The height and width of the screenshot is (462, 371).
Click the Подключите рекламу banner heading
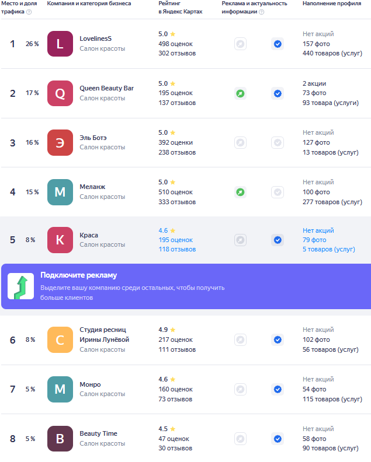(78, 275)
